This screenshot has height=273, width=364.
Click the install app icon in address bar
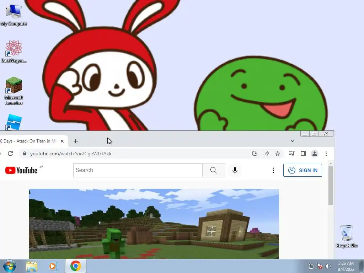pos(255,154)
